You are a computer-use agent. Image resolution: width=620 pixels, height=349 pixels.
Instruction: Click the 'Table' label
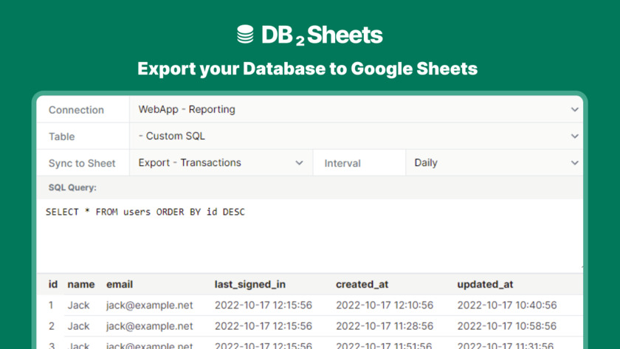62,137
